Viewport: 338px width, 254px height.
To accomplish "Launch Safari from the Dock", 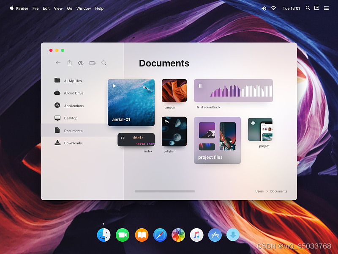I will coord(160,235).
